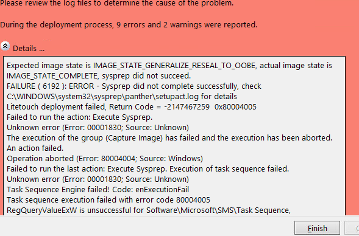The width and height of the screenshot is (359, 236).
Task: Click the 'Litetouch deployment failed' return code line
Action: pos(132,107)
